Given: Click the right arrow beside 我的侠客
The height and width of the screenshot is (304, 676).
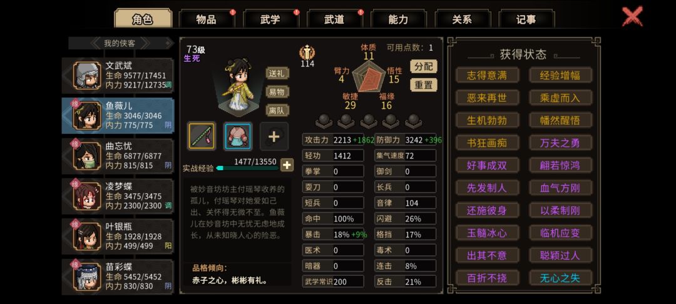Looking at the screenshot, I should (145, 43).
